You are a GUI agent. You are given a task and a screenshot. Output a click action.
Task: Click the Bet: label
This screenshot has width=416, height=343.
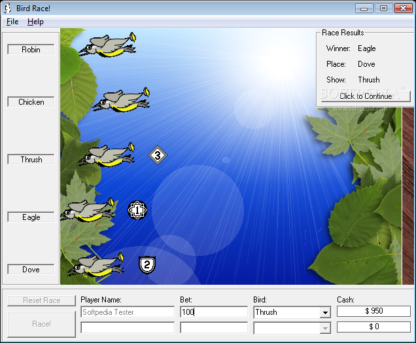coord(186,300)
